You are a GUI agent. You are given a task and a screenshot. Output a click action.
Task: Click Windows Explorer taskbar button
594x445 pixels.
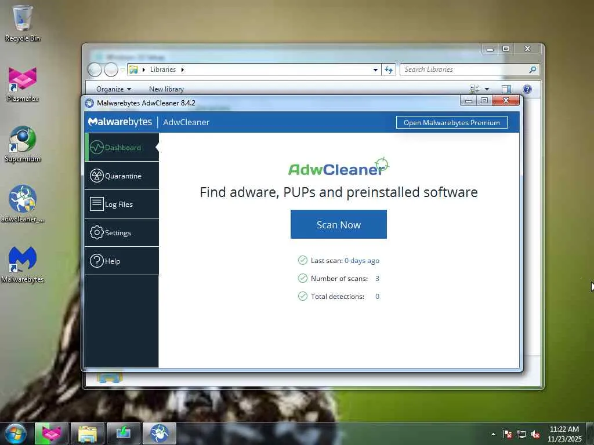88,433
